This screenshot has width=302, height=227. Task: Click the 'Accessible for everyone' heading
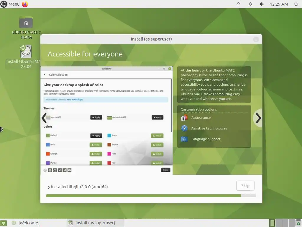tap(85, 54)
